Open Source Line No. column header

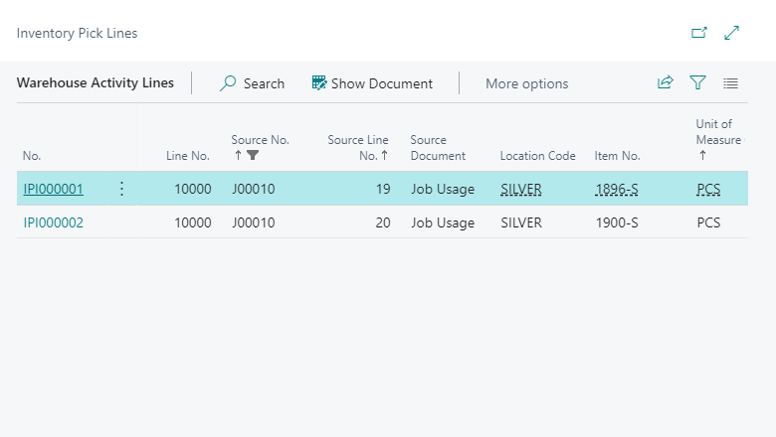tap(358, 148)
